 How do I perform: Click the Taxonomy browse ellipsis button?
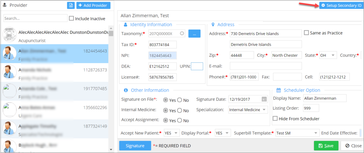(x=194, y=33)
